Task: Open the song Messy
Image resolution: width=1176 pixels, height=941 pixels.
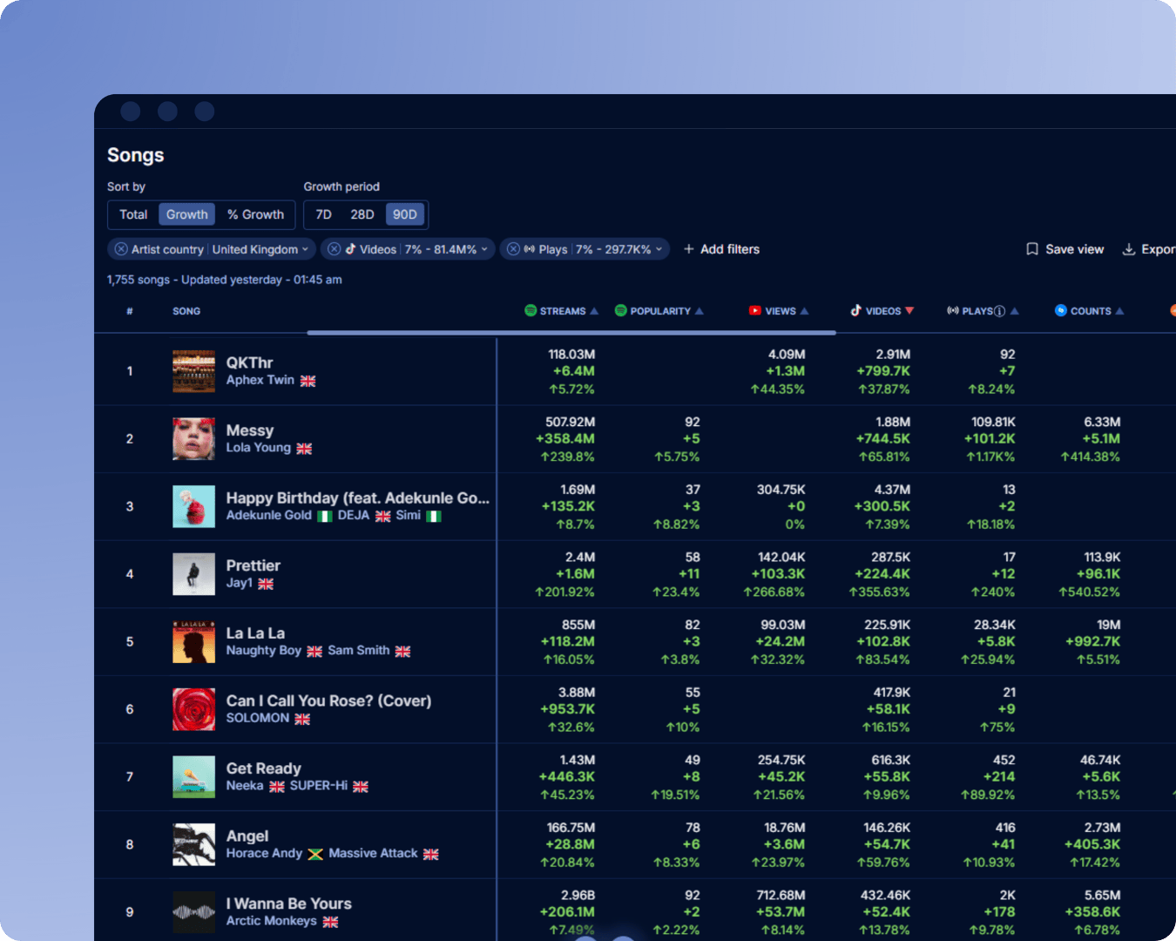Action: [x=250, y=430]
